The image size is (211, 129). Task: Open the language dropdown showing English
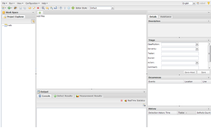[194, 3]
